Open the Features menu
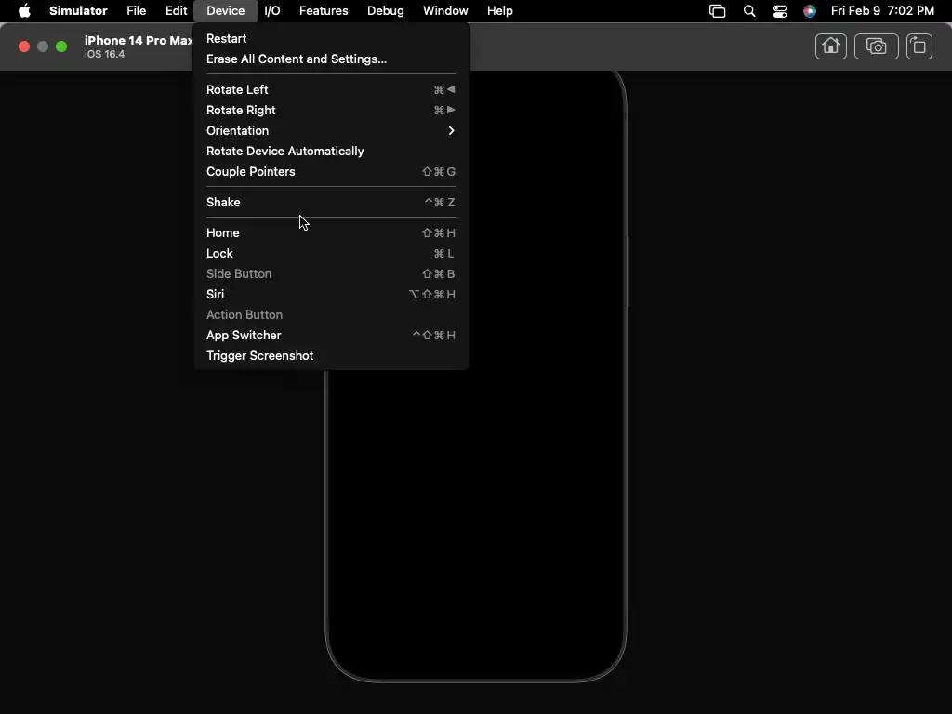This screenshot has height=714, width=952. (x=324, y=11)
